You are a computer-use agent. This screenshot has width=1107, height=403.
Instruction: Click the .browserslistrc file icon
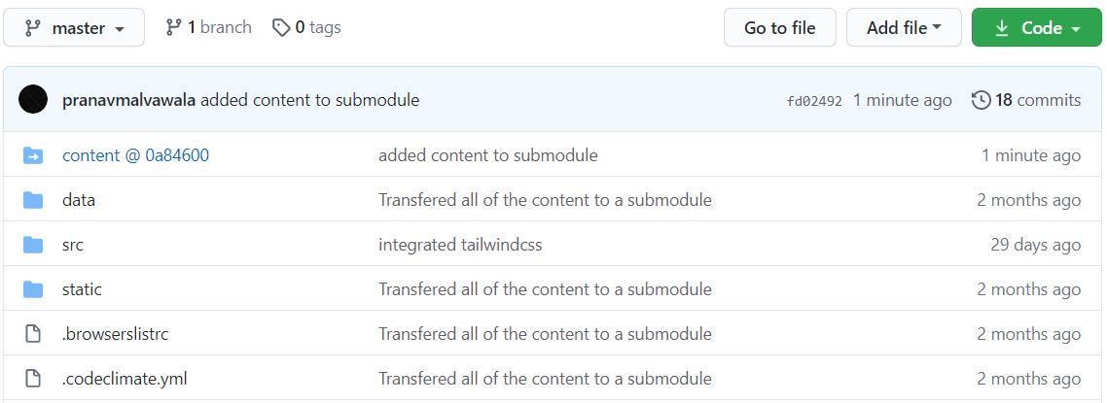[x=33, y=334]
